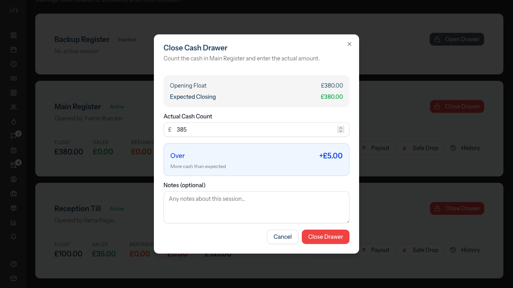The image size is (513, 288).
Task: Click the help question mark icon
Action: click(x=14, y=264)
